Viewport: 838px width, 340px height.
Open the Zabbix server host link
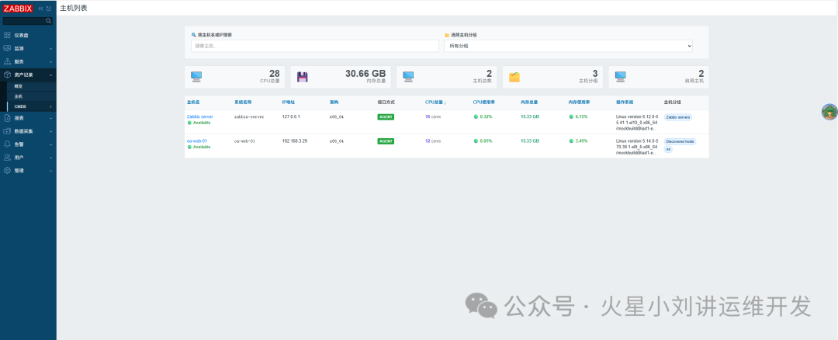point(200,116)
